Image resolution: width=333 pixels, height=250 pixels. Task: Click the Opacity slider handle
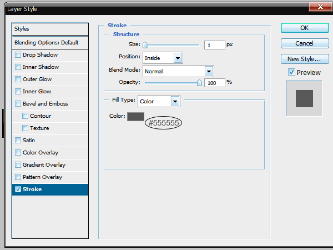[x=199, y=82]
